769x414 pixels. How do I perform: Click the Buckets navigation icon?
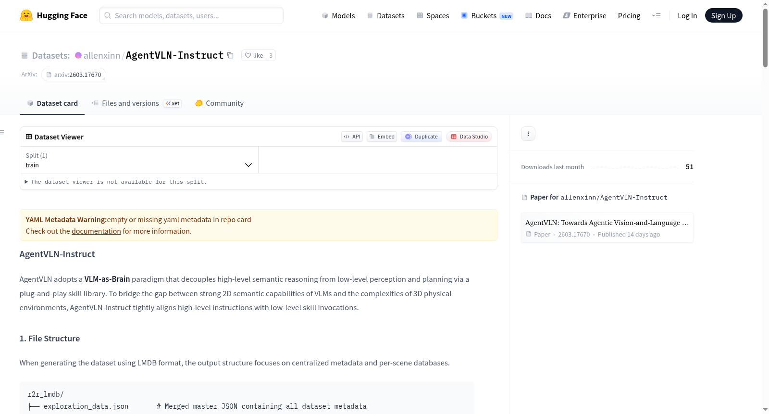[x=464, y=15]
